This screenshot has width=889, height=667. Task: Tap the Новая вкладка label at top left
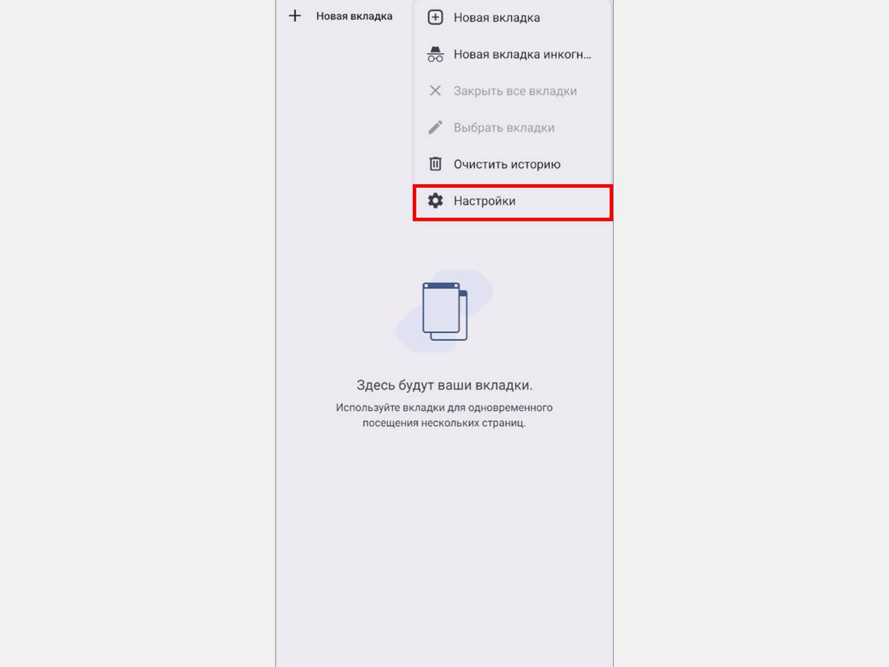pos(354,16)
